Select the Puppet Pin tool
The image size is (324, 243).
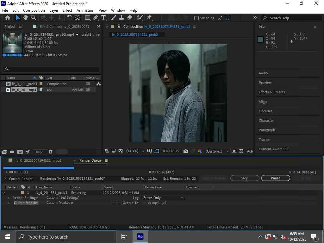pyautogui.click(x=149, y=18)
